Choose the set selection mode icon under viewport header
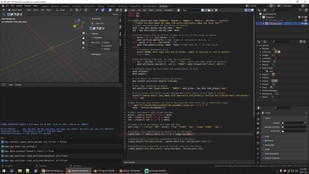 pyautogui.click(x=9, y=14)
